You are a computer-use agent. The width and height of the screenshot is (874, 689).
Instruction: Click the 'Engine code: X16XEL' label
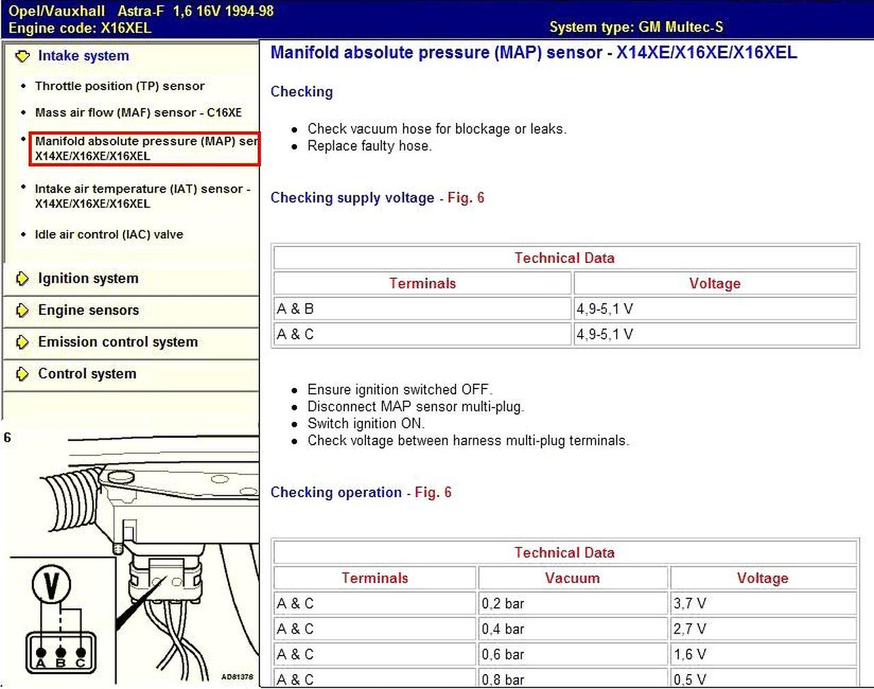click(x=80, y=28)
